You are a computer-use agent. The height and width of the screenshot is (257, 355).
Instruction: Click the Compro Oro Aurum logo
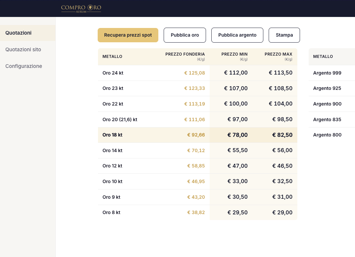click(x=81, y=9)
